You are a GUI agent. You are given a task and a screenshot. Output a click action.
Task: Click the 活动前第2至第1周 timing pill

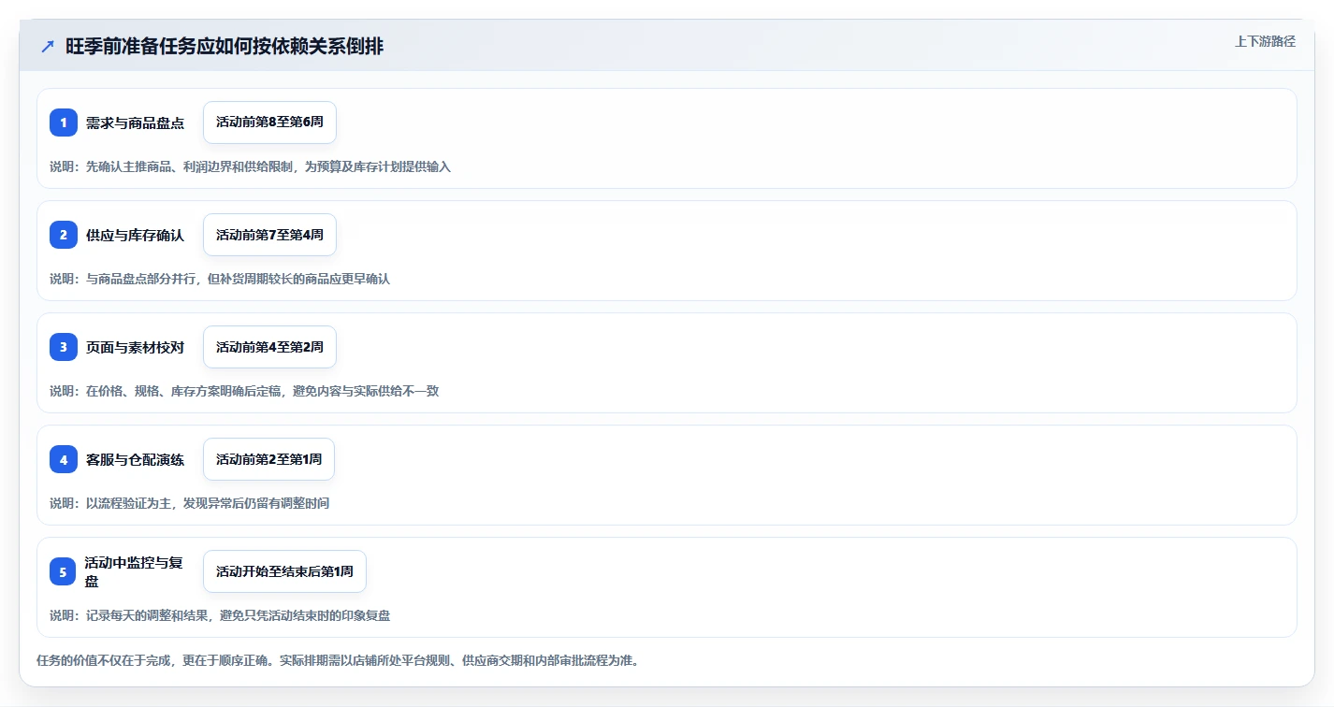tap(268, 459)
